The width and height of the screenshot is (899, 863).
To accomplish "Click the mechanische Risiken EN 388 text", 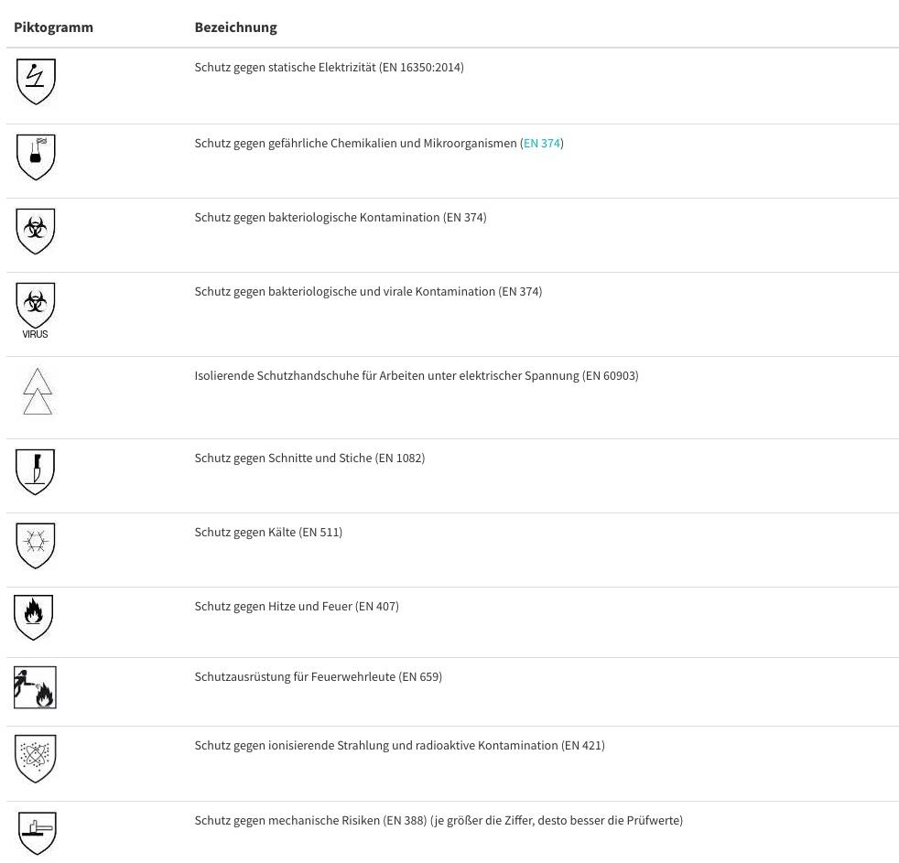I will click(439, 821).
